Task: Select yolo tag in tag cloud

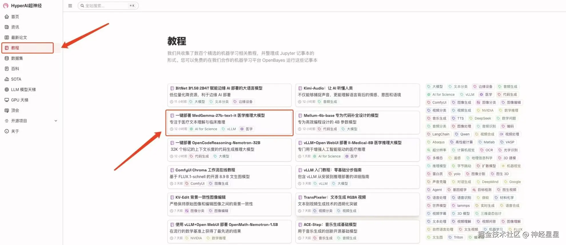Action: tap(455, 174)
